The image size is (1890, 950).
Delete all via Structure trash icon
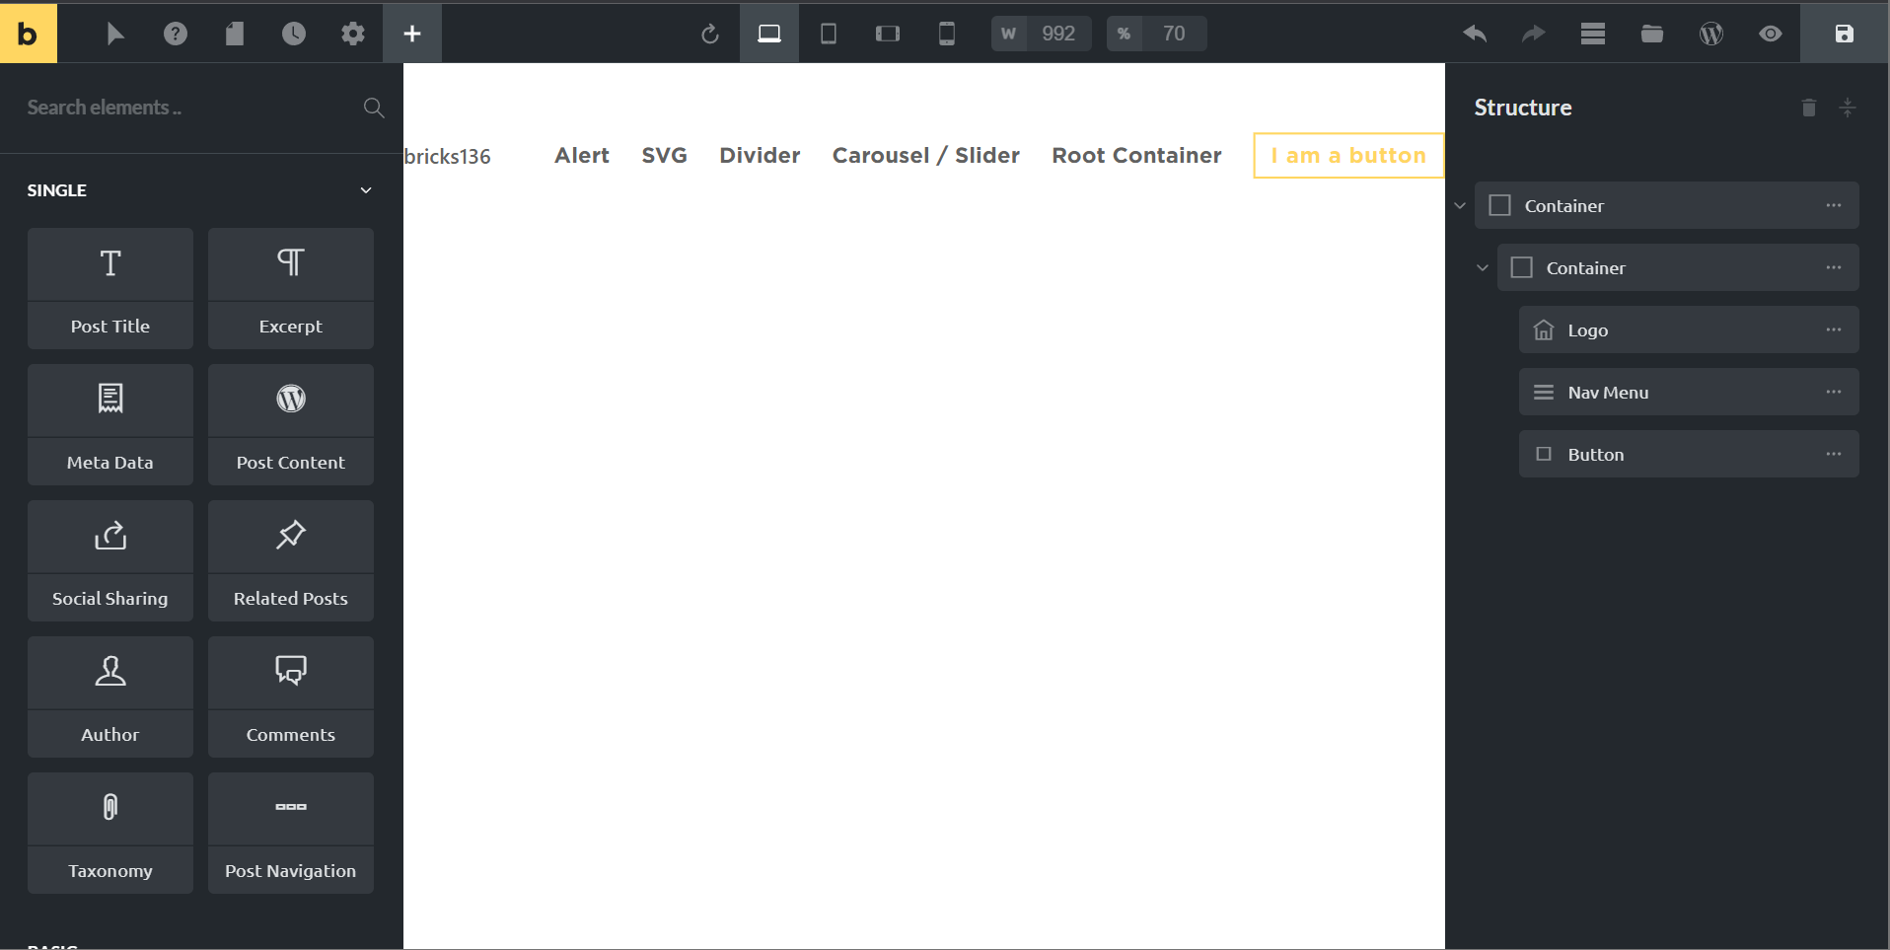(1808, 108)
